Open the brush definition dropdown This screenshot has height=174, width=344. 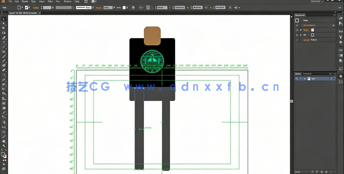pos(93,7)
